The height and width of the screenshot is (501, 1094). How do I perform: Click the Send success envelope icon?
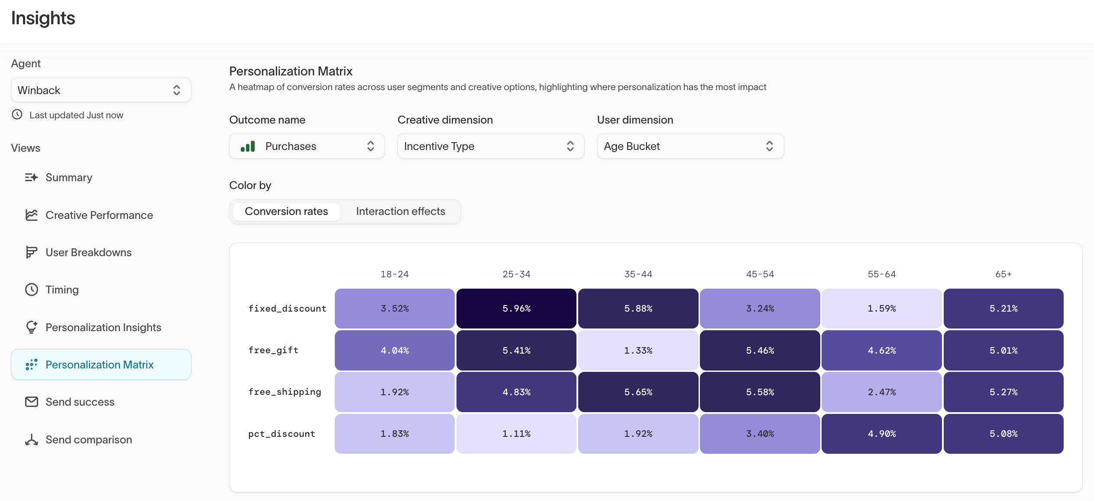coord(31,402)
